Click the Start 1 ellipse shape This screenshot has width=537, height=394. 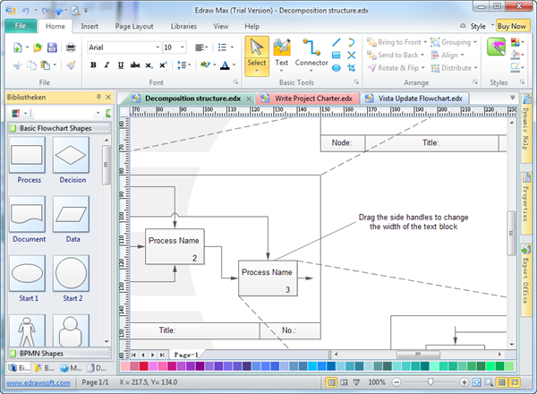tap(29, 275)
